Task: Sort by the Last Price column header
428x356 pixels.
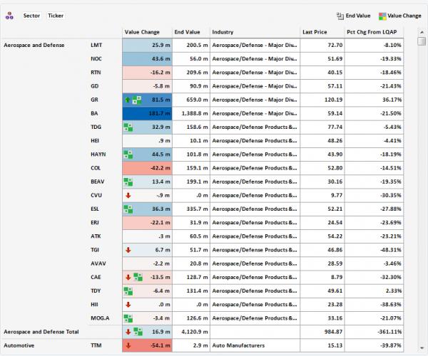Action: click(x=322, y=32)
